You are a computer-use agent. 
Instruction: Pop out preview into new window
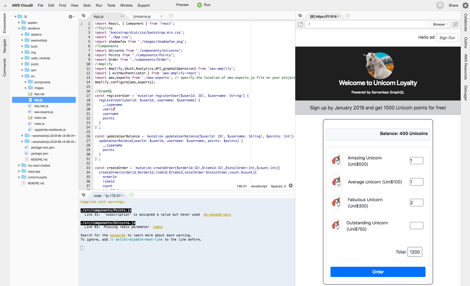click(455, 25)
